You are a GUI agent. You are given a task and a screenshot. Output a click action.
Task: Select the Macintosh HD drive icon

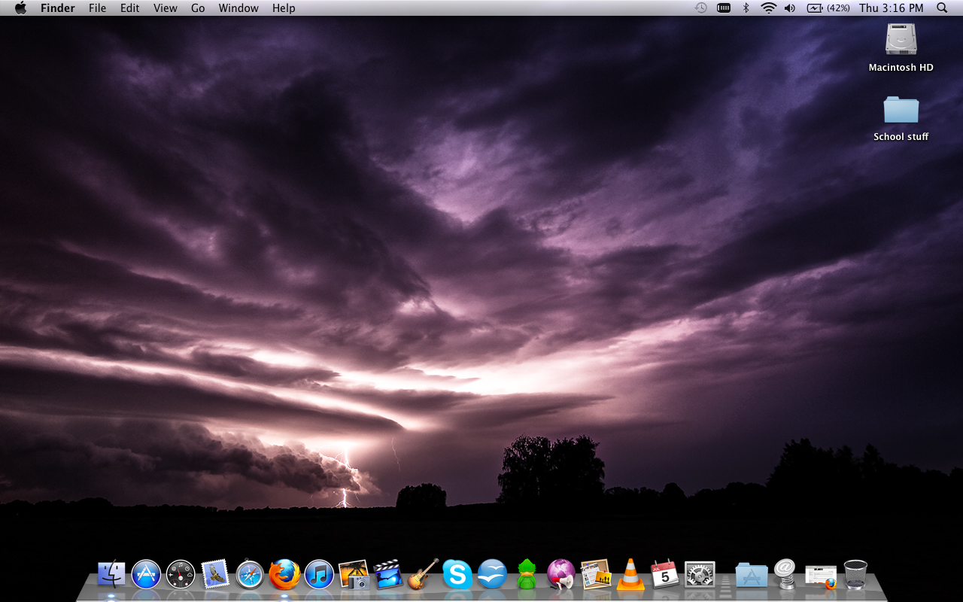[x=901, y=39]
